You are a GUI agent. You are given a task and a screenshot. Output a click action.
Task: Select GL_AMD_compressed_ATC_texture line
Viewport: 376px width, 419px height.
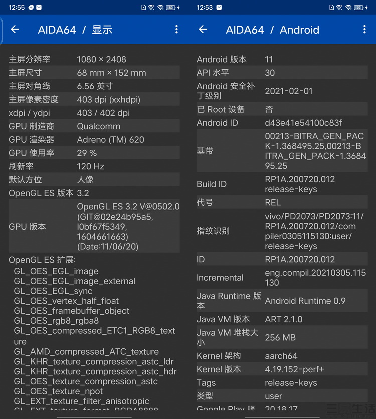coord(86,352)
